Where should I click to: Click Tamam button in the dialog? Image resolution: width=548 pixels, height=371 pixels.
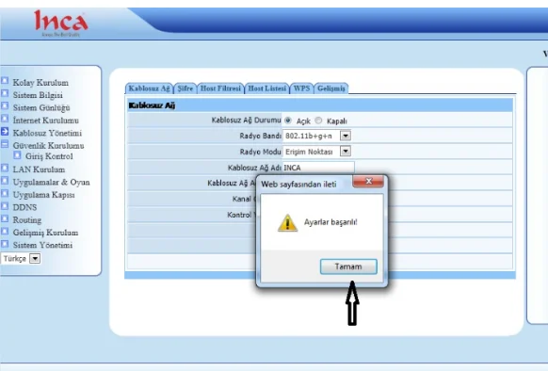[348, 266]
